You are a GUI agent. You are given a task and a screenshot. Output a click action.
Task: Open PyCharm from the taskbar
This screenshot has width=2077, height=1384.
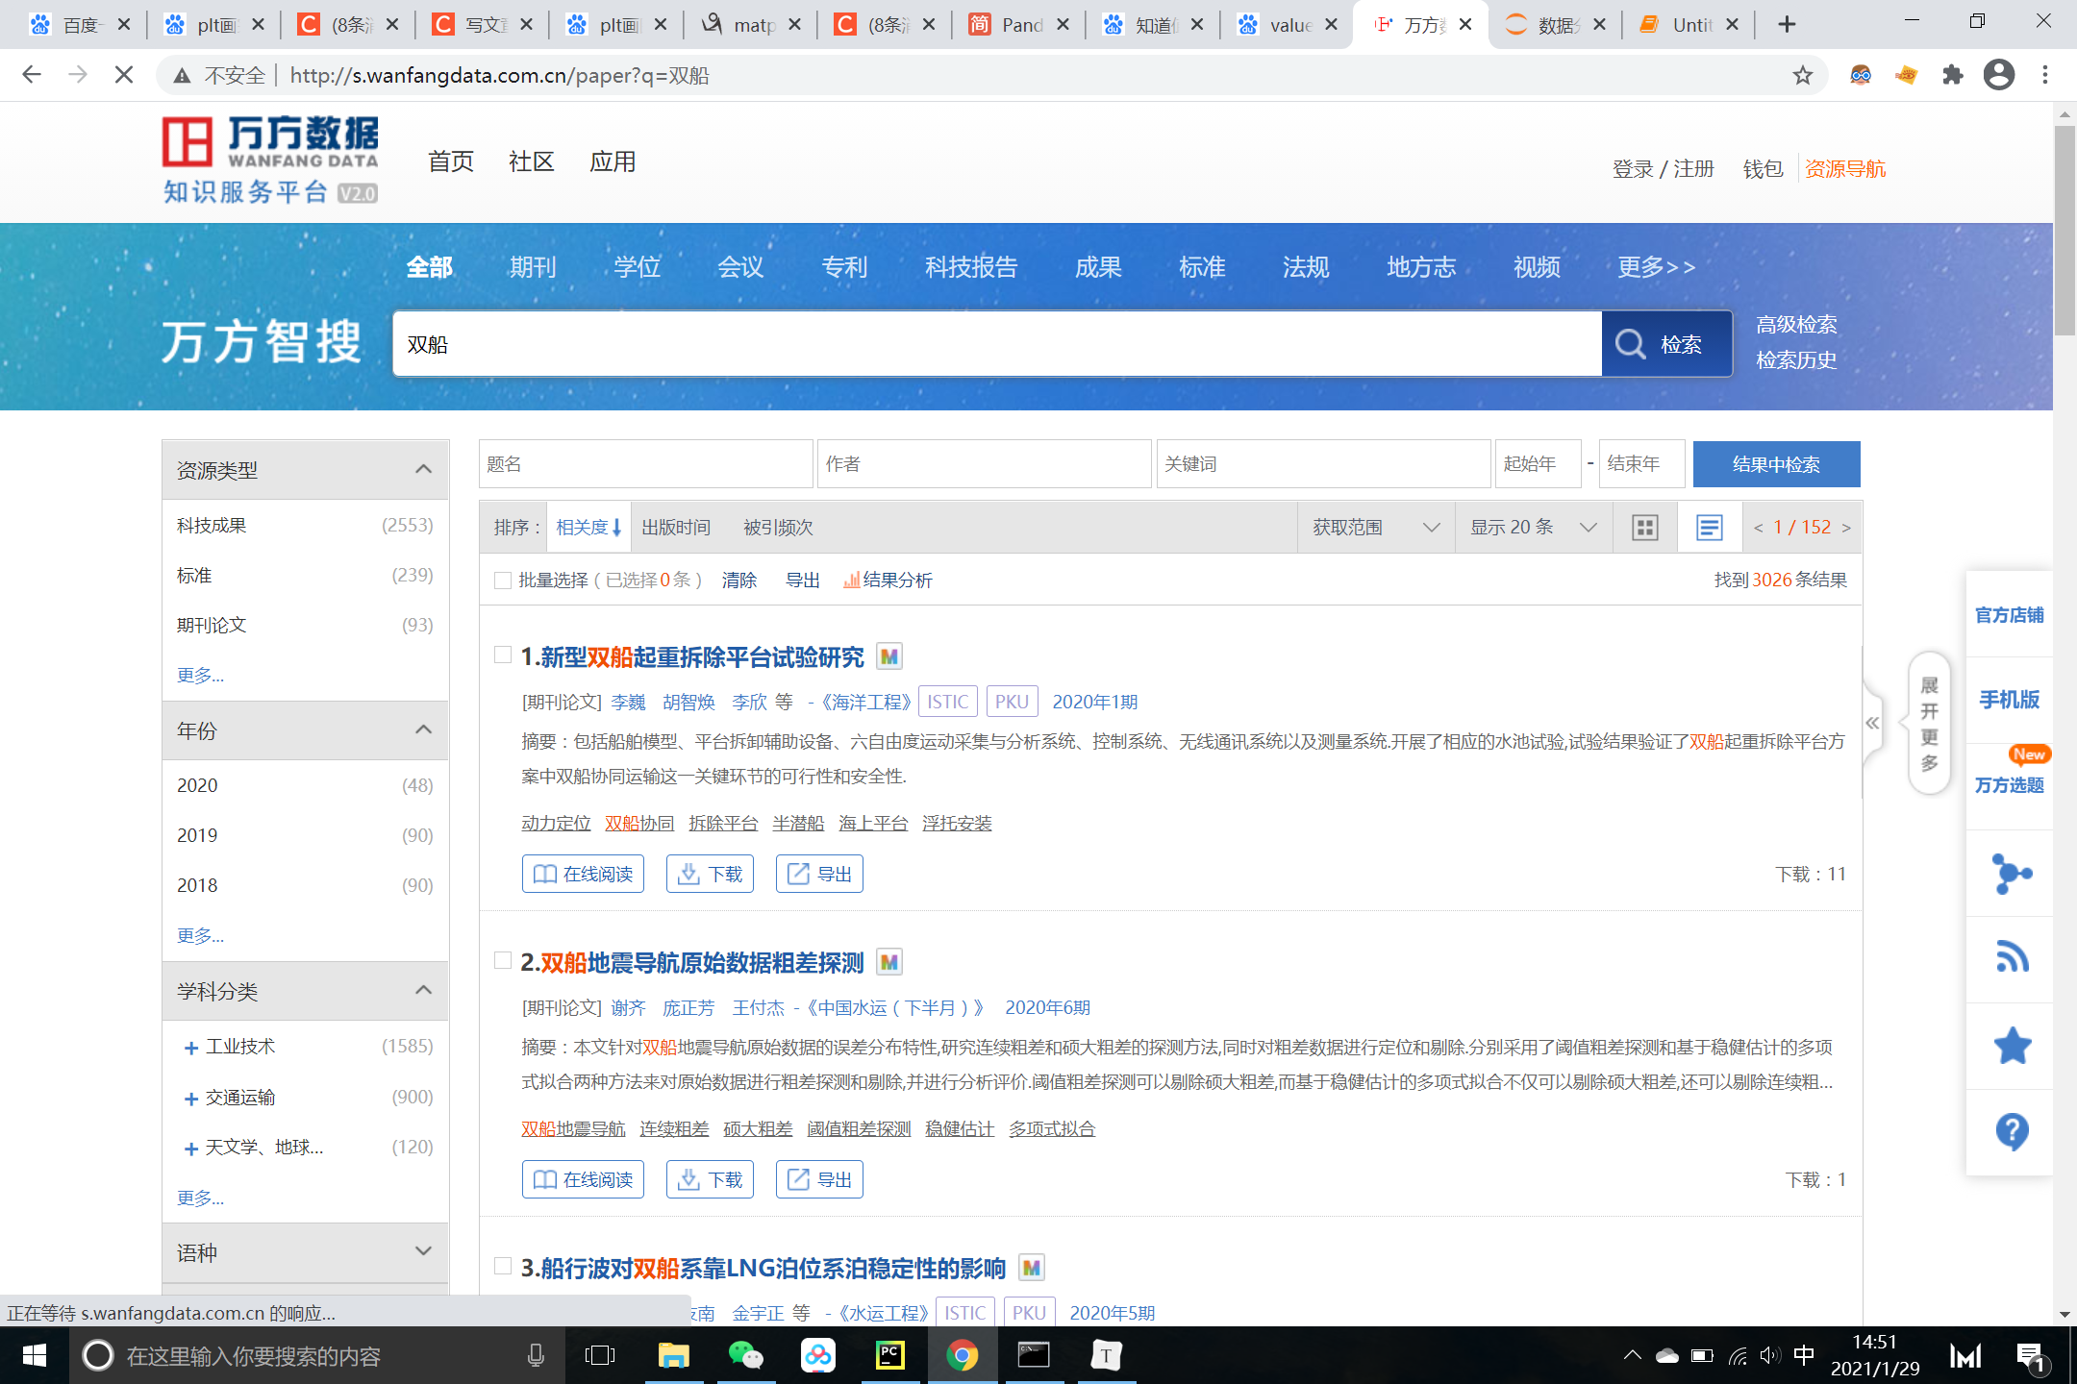(x=890, y=1355)
